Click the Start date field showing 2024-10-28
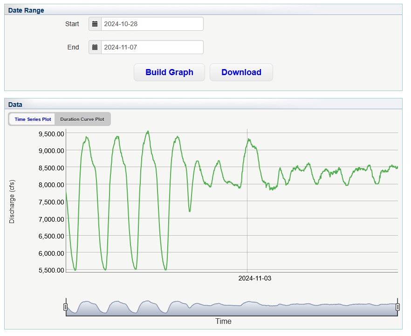Viewport: 411px width, 336px height. [x=152, y=24]
